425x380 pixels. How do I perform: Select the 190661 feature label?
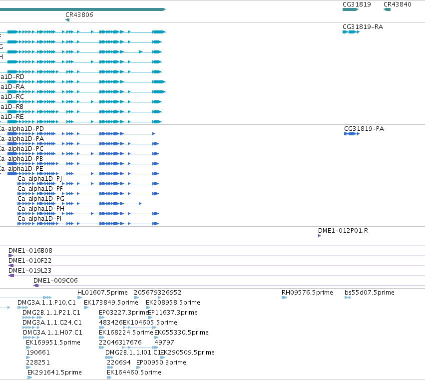pyautogui.click(x=38, y=353)
